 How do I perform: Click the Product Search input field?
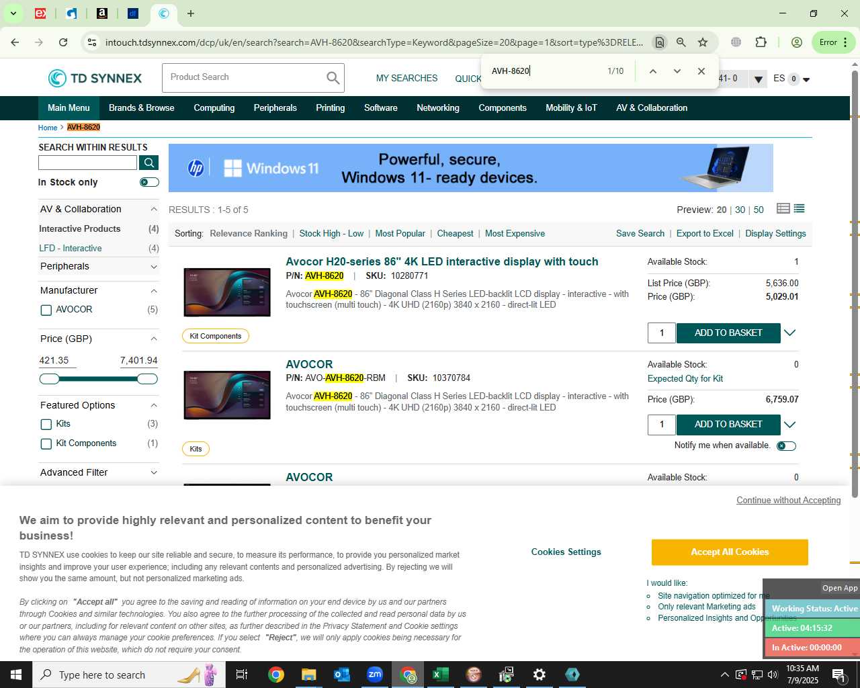[x=244, y=78]
